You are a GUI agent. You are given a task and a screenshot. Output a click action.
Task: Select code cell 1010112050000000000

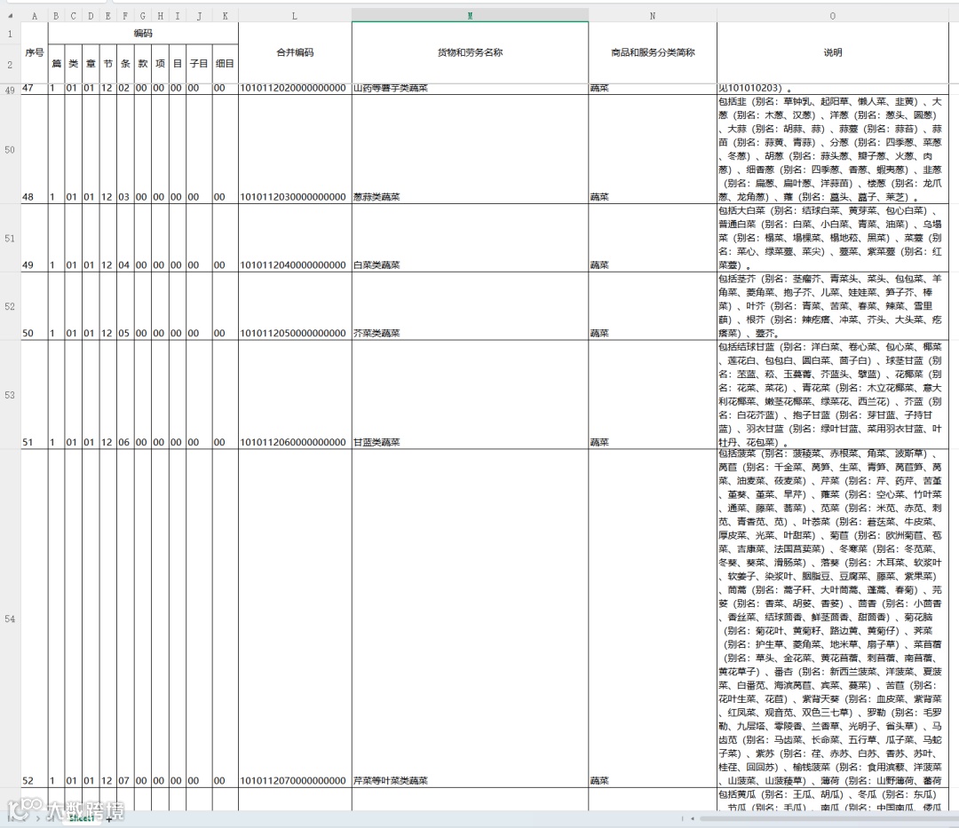[295, 306]
